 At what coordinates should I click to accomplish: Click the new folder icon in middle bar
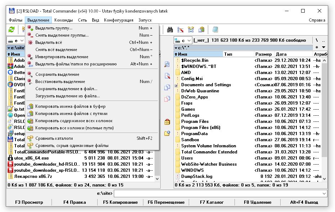(x=167, y=133)
